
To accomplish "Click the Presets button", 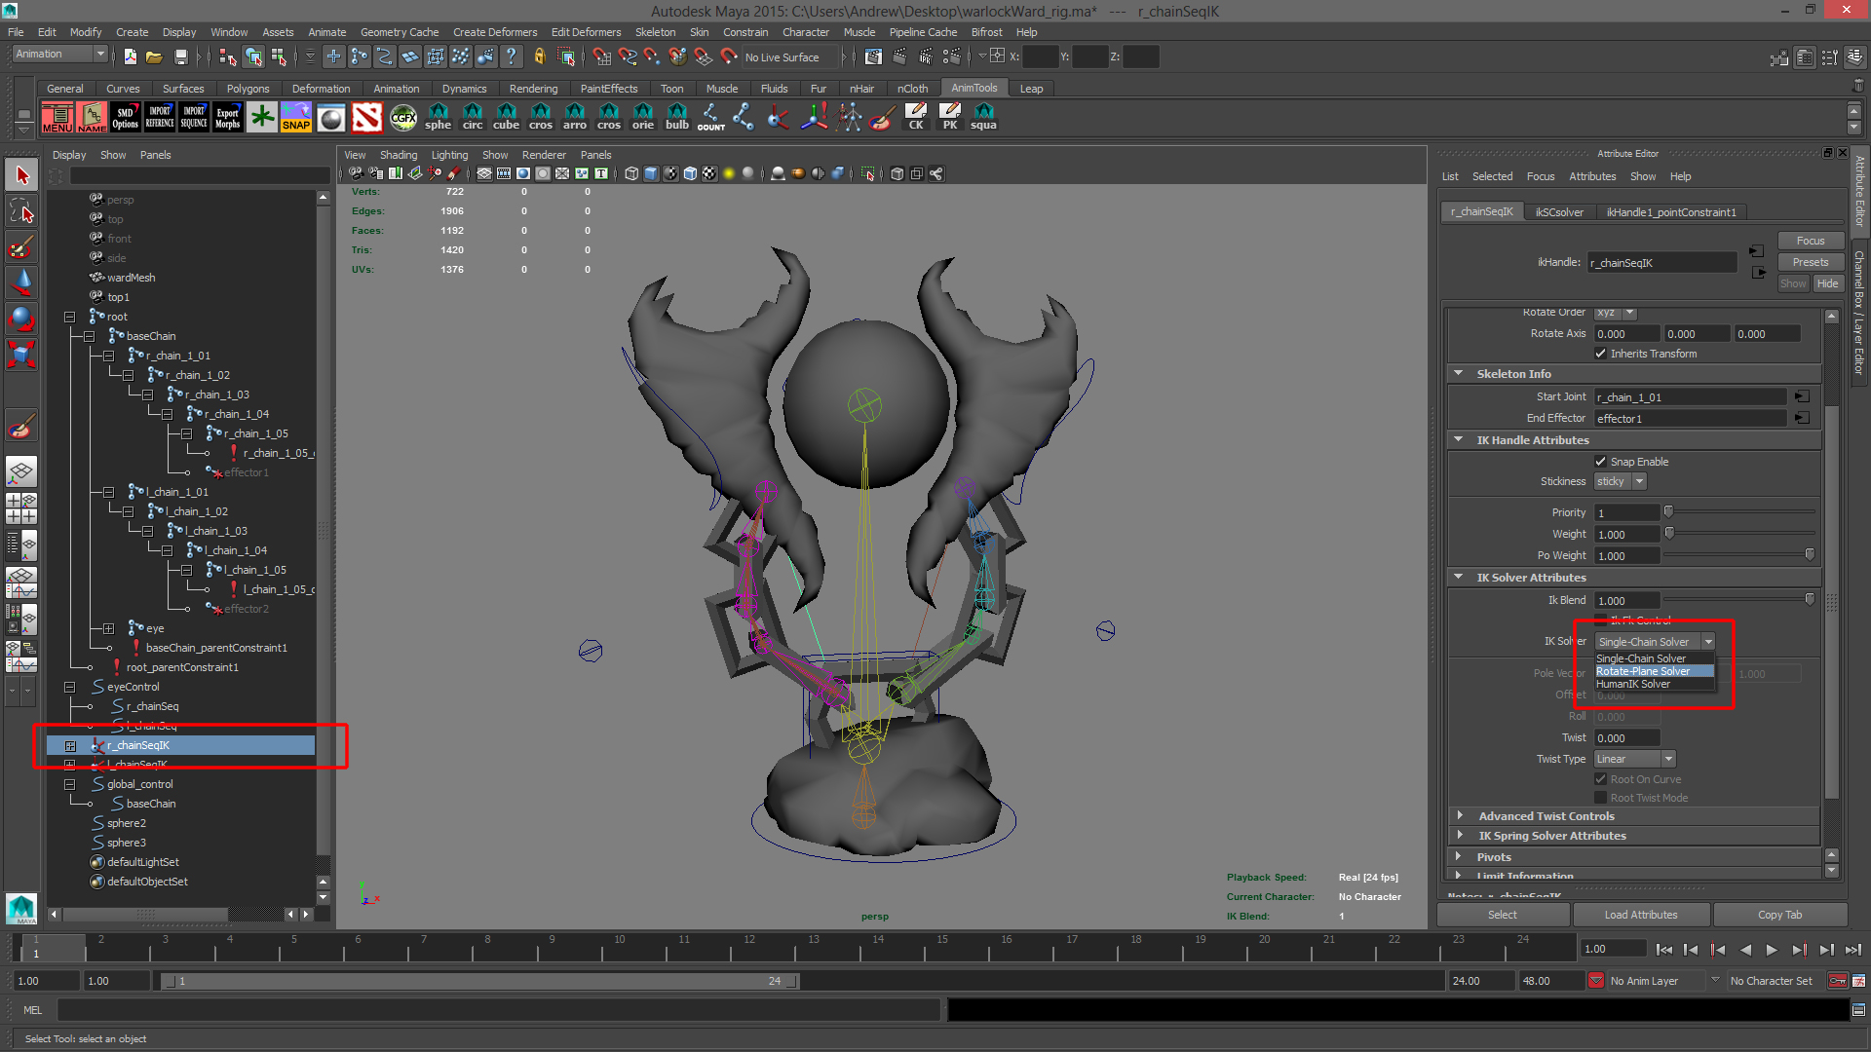I will [1810, 262].
